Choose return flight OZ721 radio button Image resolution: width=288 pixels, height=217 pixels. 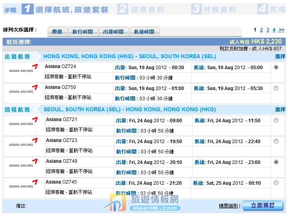coord(276,120)
